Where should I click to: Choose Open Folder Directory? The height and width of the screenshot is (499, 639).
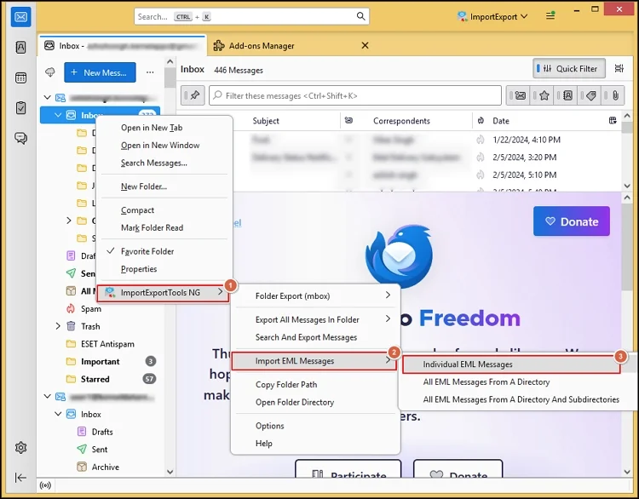tap(315, 402)
